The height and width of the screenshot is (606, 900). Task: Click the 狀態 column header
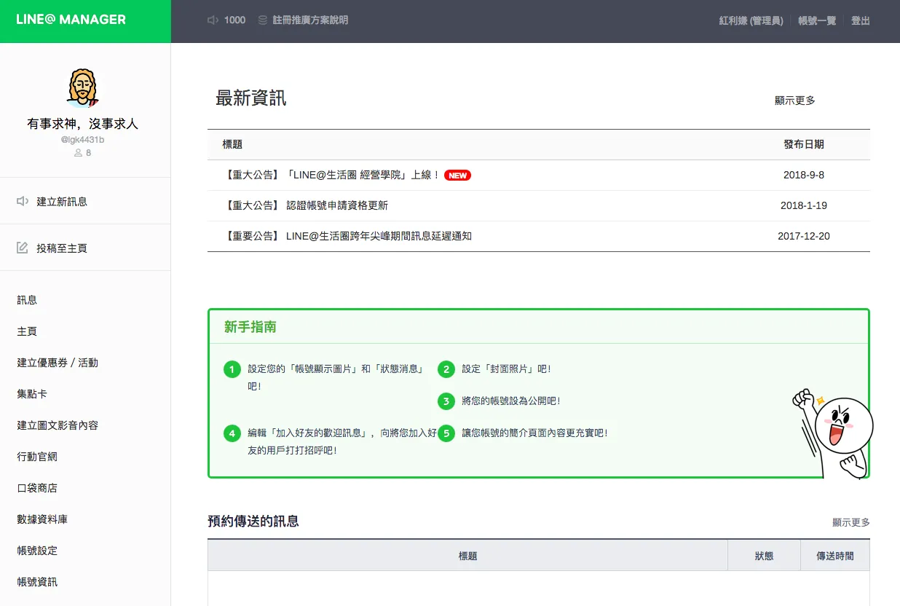(x=764, y=556)
